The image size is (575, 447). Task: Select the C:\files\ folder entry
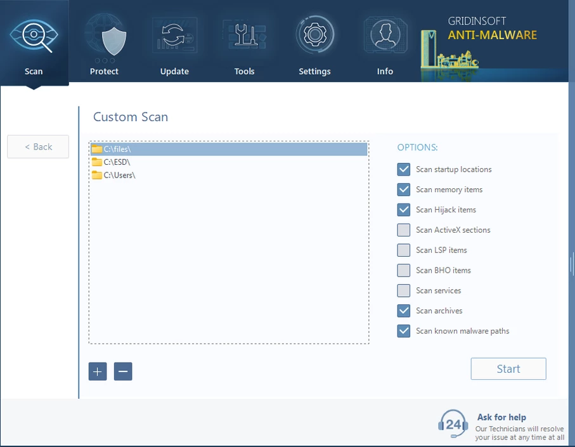coord(117,149)
